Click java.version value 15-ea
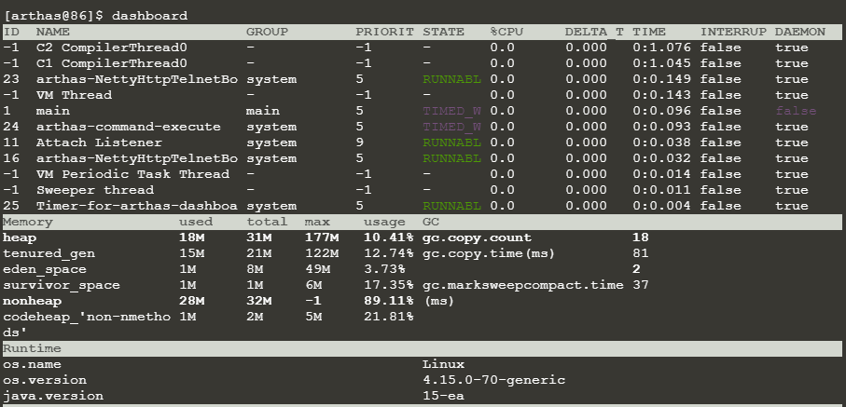The width and height of the screenshot is (846, 407). click(x=443, y=396)
